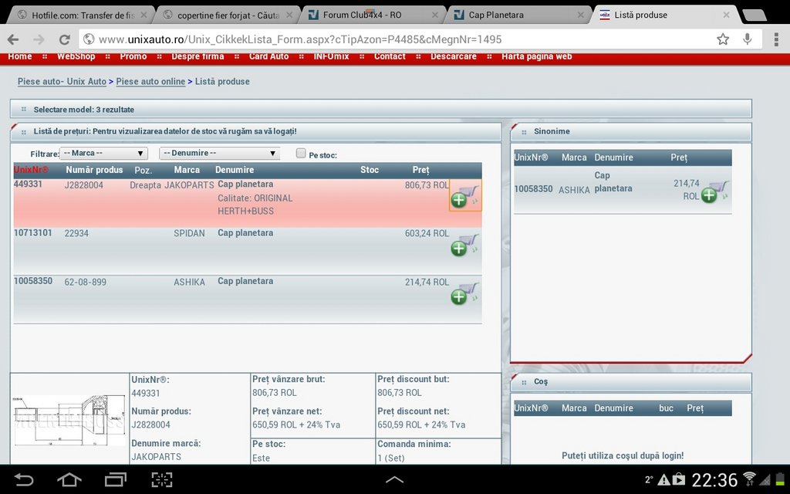
Task: Open the Contact menu item
Action: click(390, 56)
